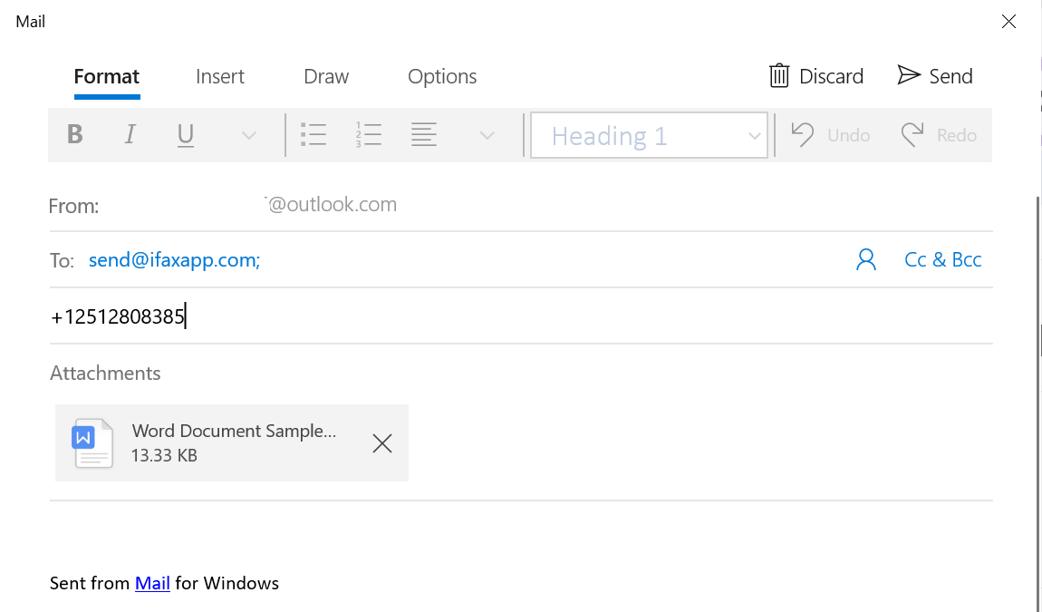
Task: Click the Discard trash icon
Action: click(x=779, y=76)
